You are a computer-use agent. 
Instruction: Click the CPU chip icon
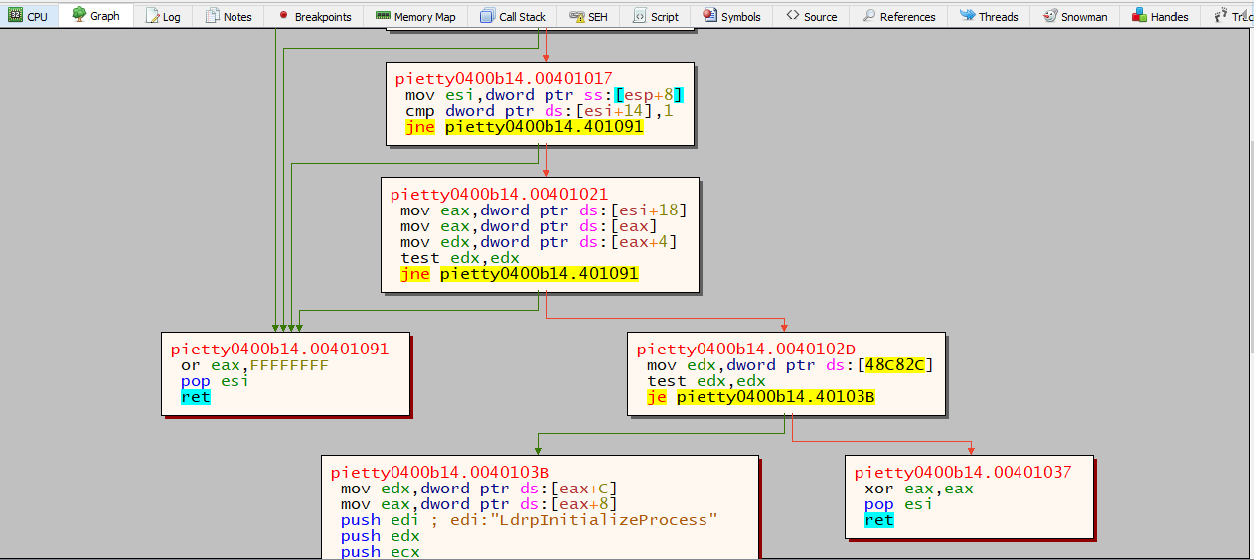[x=15, y=16]
